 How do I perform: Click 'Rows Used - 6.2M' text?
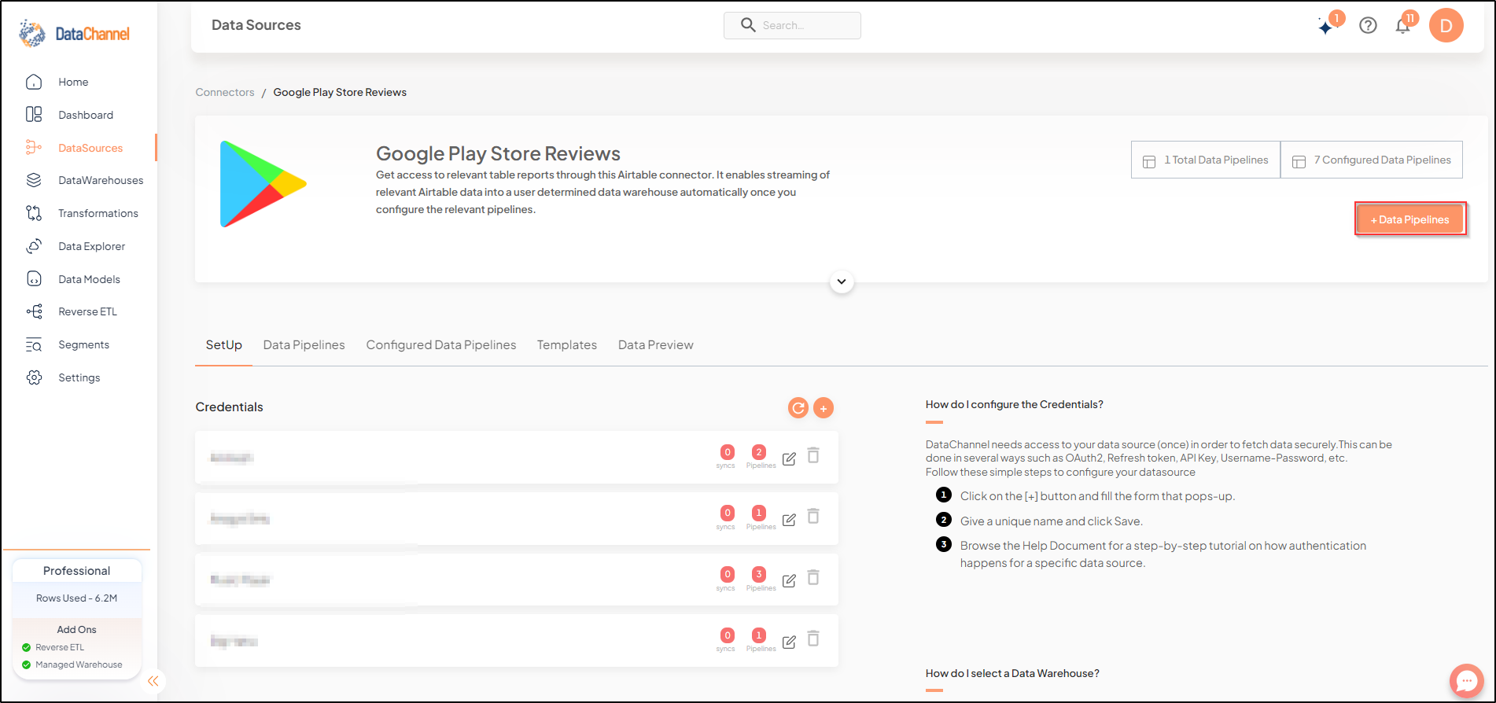[x=76, y=598]
